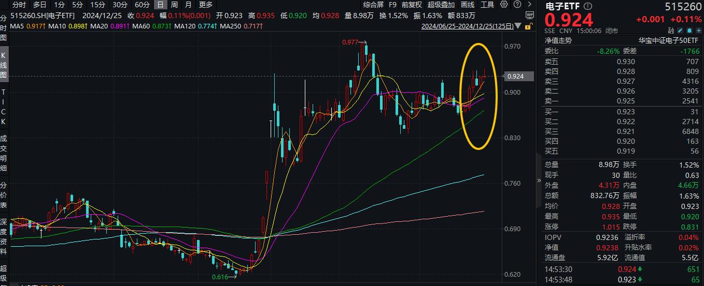Switch to 多日 period tab

tap(40, 5)
